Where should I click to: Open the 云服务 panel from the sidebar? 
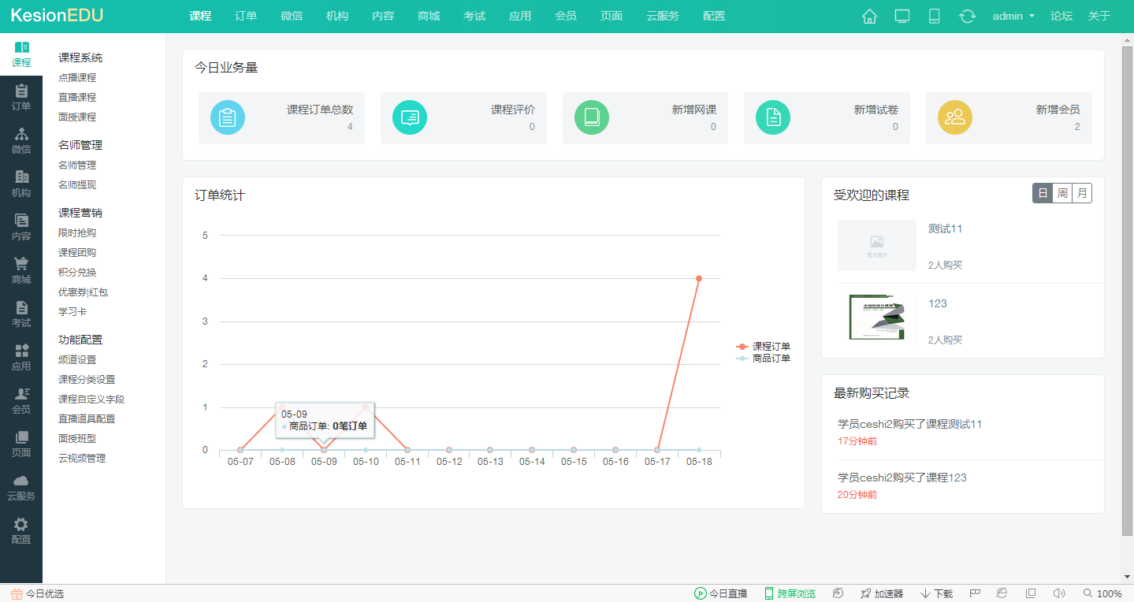[21, 488]
